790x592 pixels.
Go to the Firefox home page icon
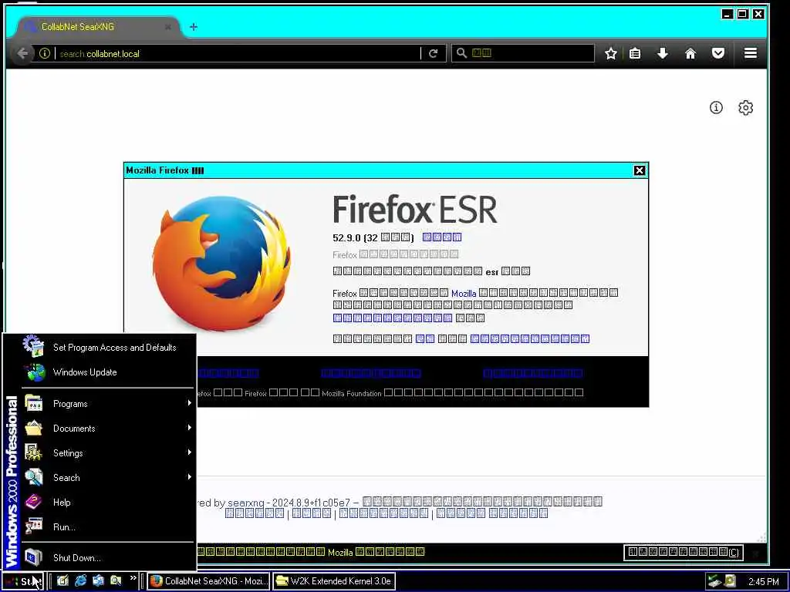pos(690,53)
